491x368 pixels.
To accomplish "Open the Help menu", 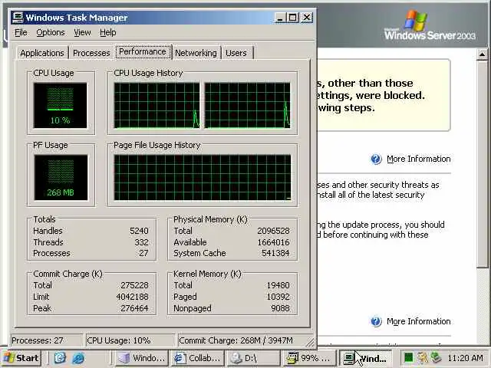I will (x=107, y=32).
